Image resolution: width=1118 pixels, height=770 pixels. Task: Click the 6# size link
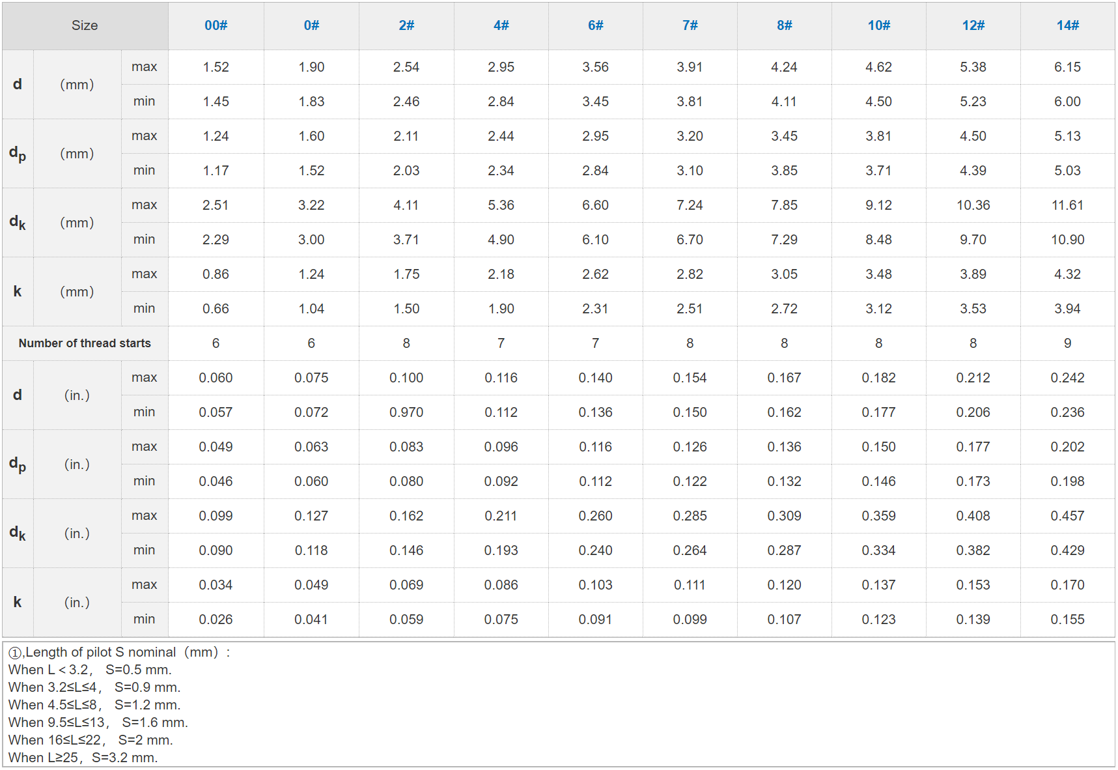[x=595, y=25]
